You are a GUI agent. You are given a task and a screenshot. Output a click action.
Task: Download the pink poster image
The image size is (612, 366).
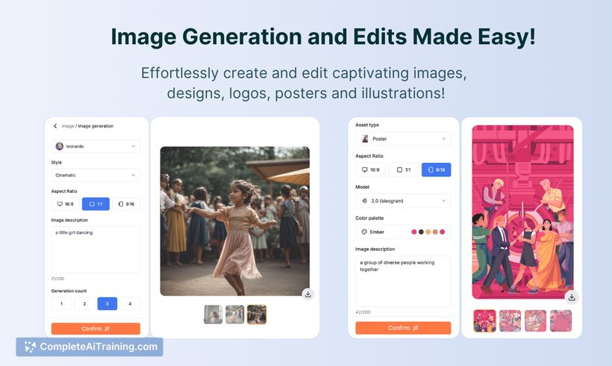tap(572, 297)
